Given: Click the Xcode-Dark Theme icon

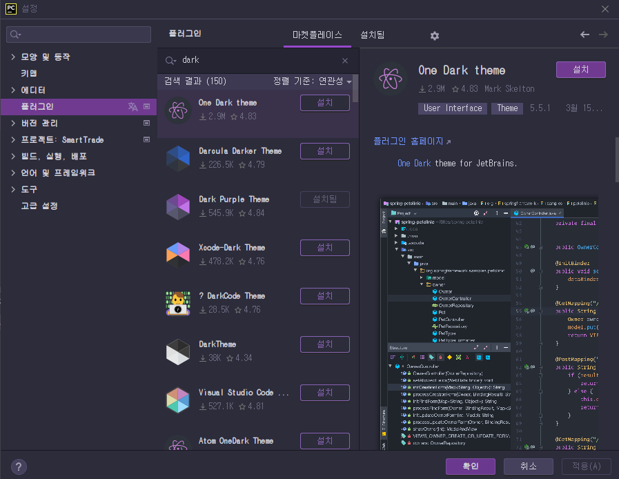Looking at the screenshot, I should pyautogui.click(x=178, y=255).
